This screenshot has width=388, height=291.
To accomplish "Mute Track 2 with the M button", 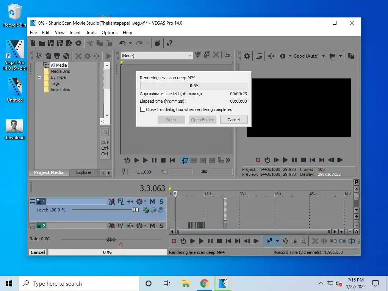I will click(152, 225).
